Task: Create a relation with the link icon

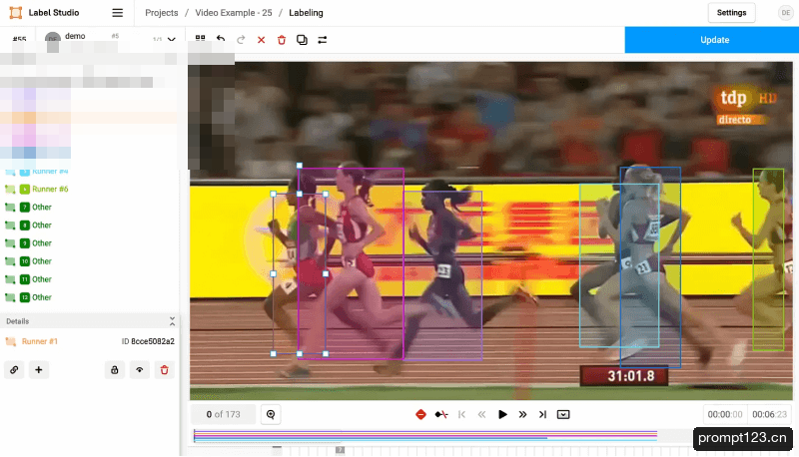Action: (14, 370)
